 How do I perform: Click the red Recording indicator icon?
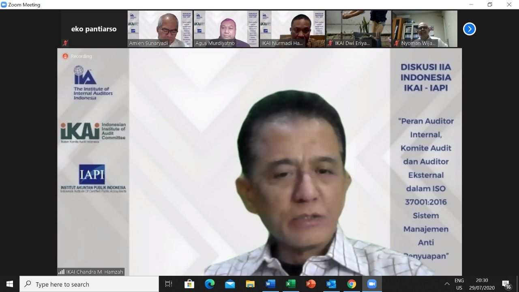pyautogui.click(x=65, y=56)
